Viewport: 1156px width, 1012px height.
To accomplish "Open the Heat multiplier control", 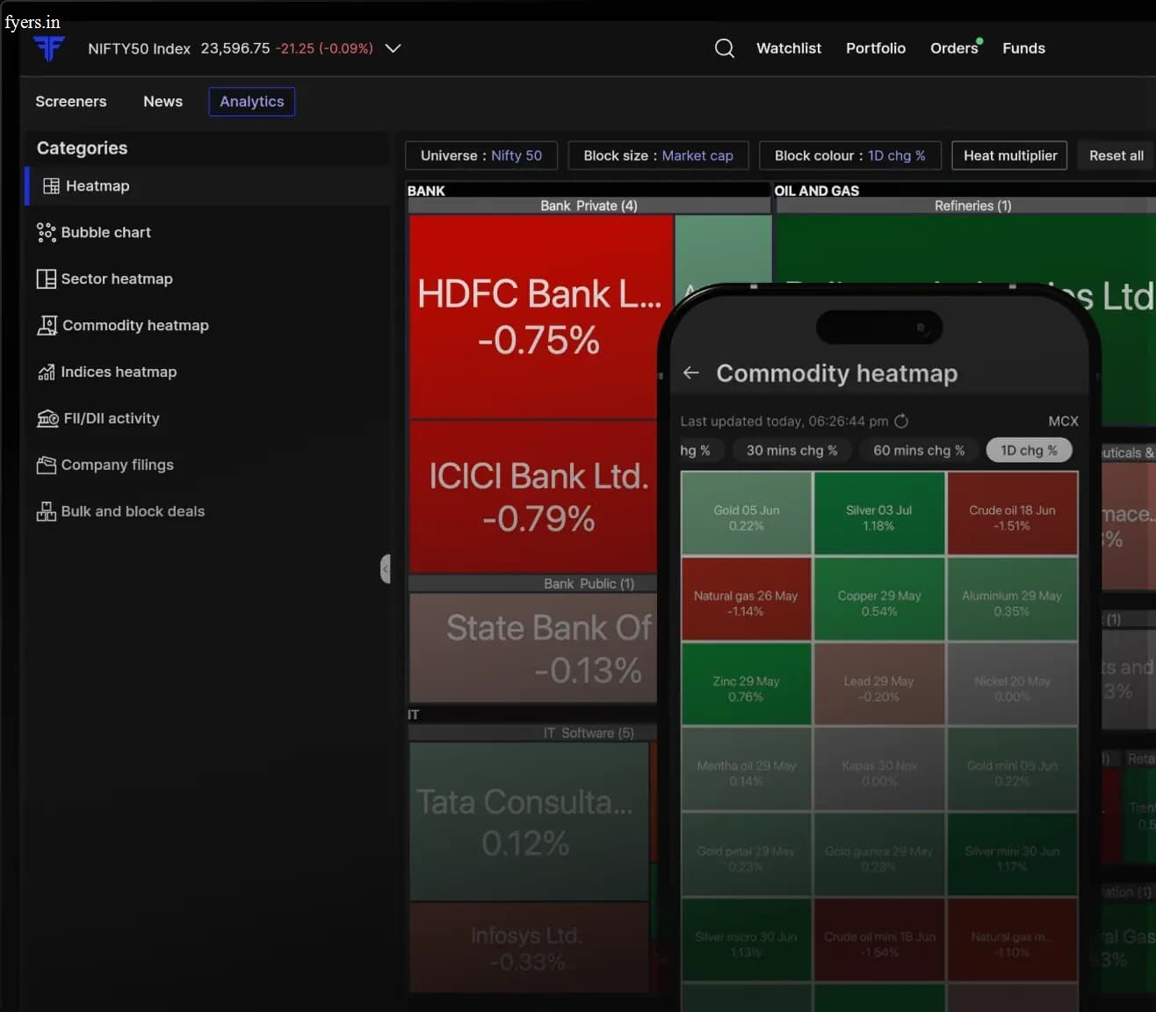I will click(1010, 155).
